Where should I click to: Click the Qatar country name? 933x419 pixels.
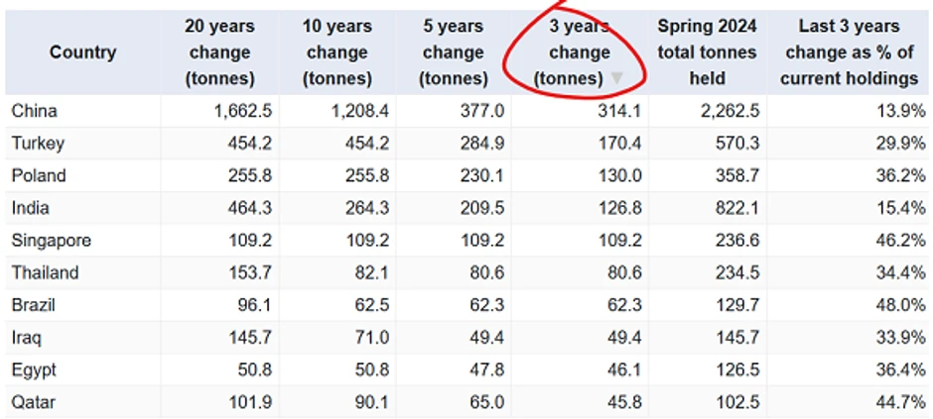[x=33, y=403]
